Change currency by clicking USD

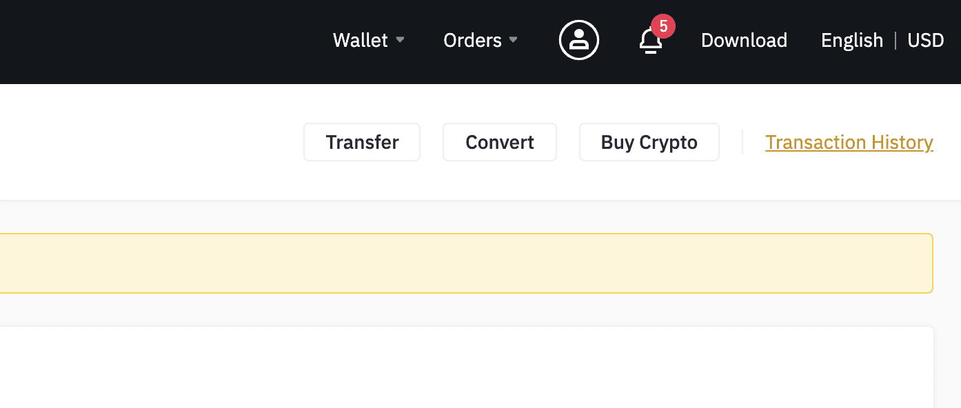pyautogui.click(x=925, y=40)
